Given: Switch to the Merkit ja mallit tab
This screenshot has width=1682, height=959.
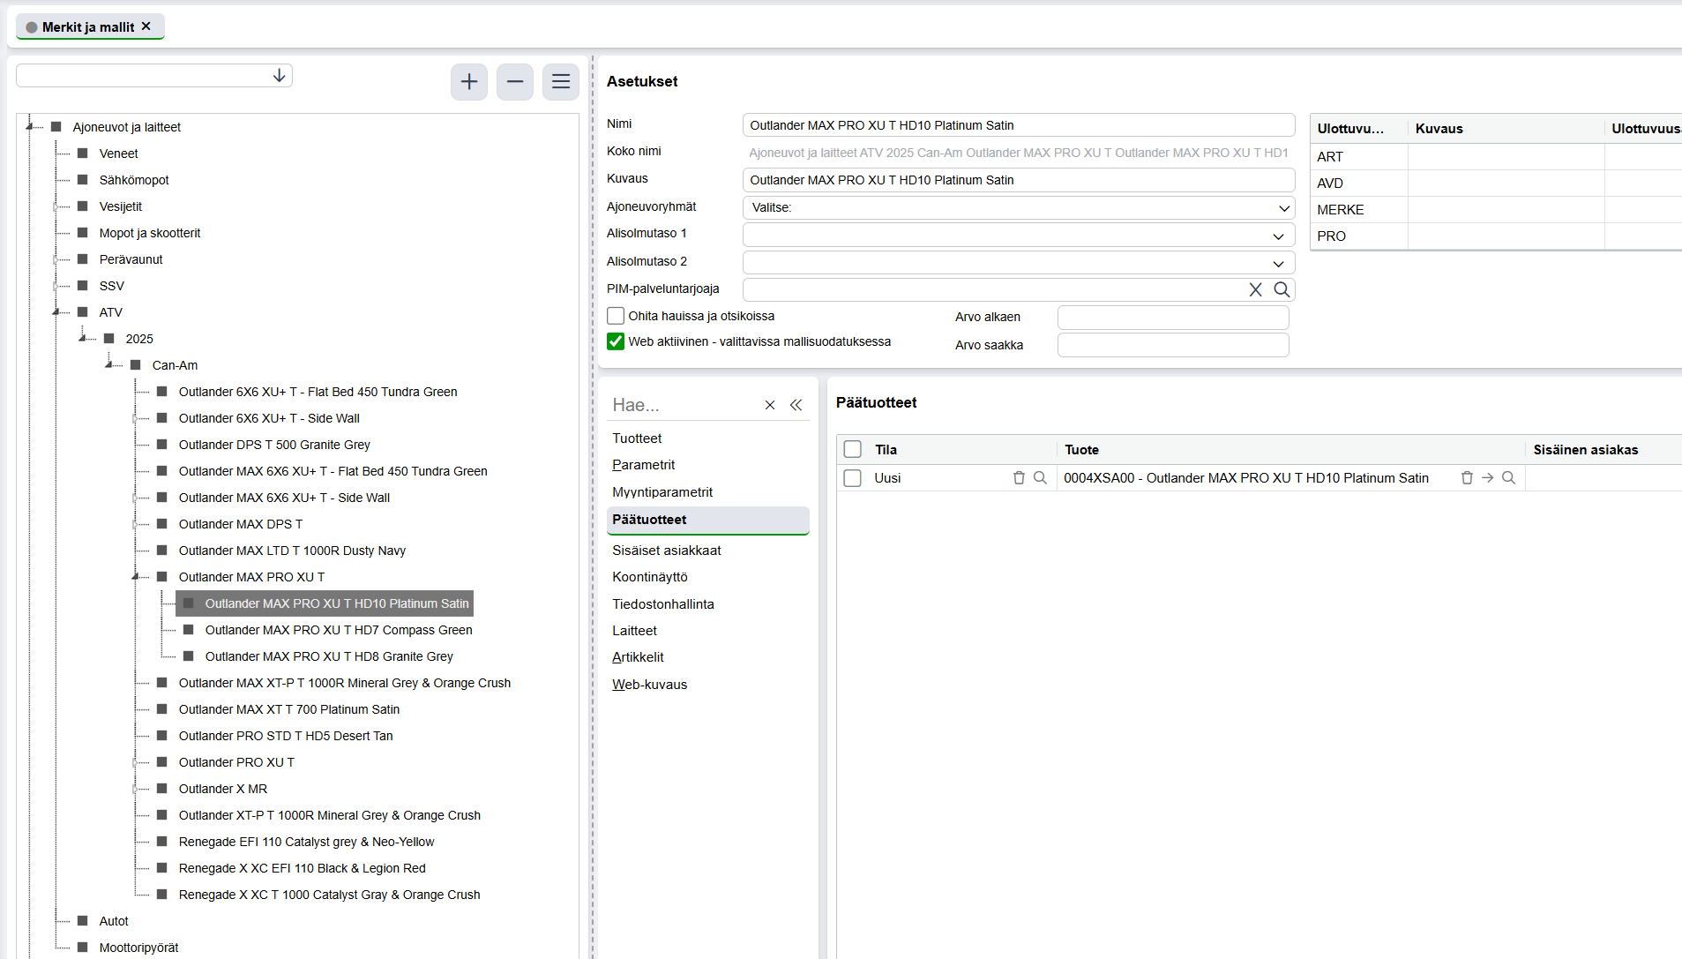Looking at the screenshot, I should point(88,27).
